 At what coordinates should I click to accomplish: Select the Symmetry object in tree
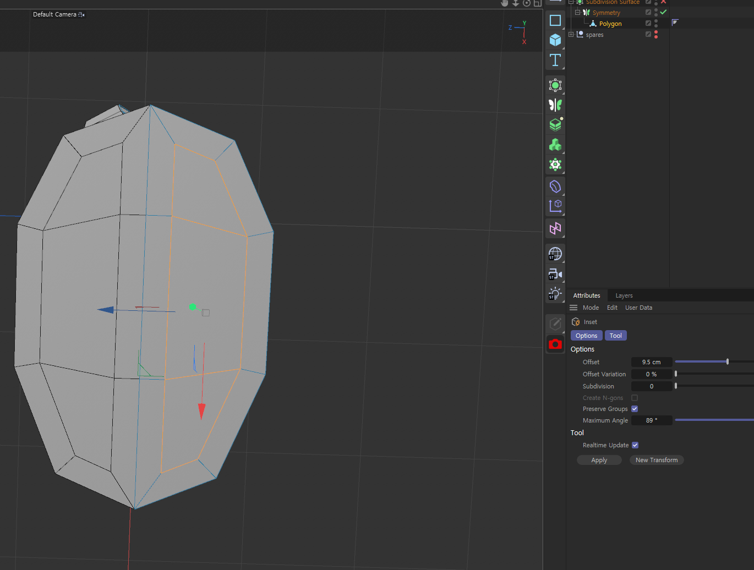[x=606, y=13]
